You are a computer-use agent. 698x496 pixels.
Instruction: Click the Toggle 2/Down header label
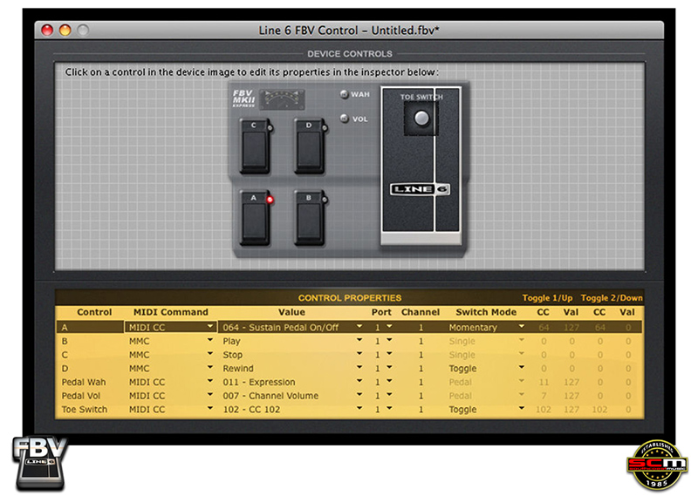[612, 298]
